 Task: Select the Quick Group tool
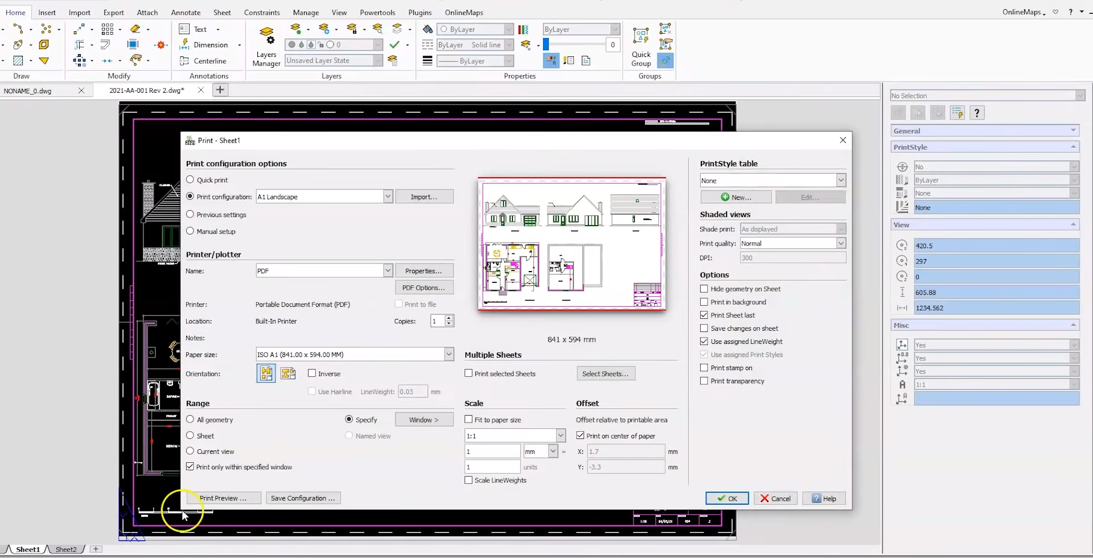[640, 44]
